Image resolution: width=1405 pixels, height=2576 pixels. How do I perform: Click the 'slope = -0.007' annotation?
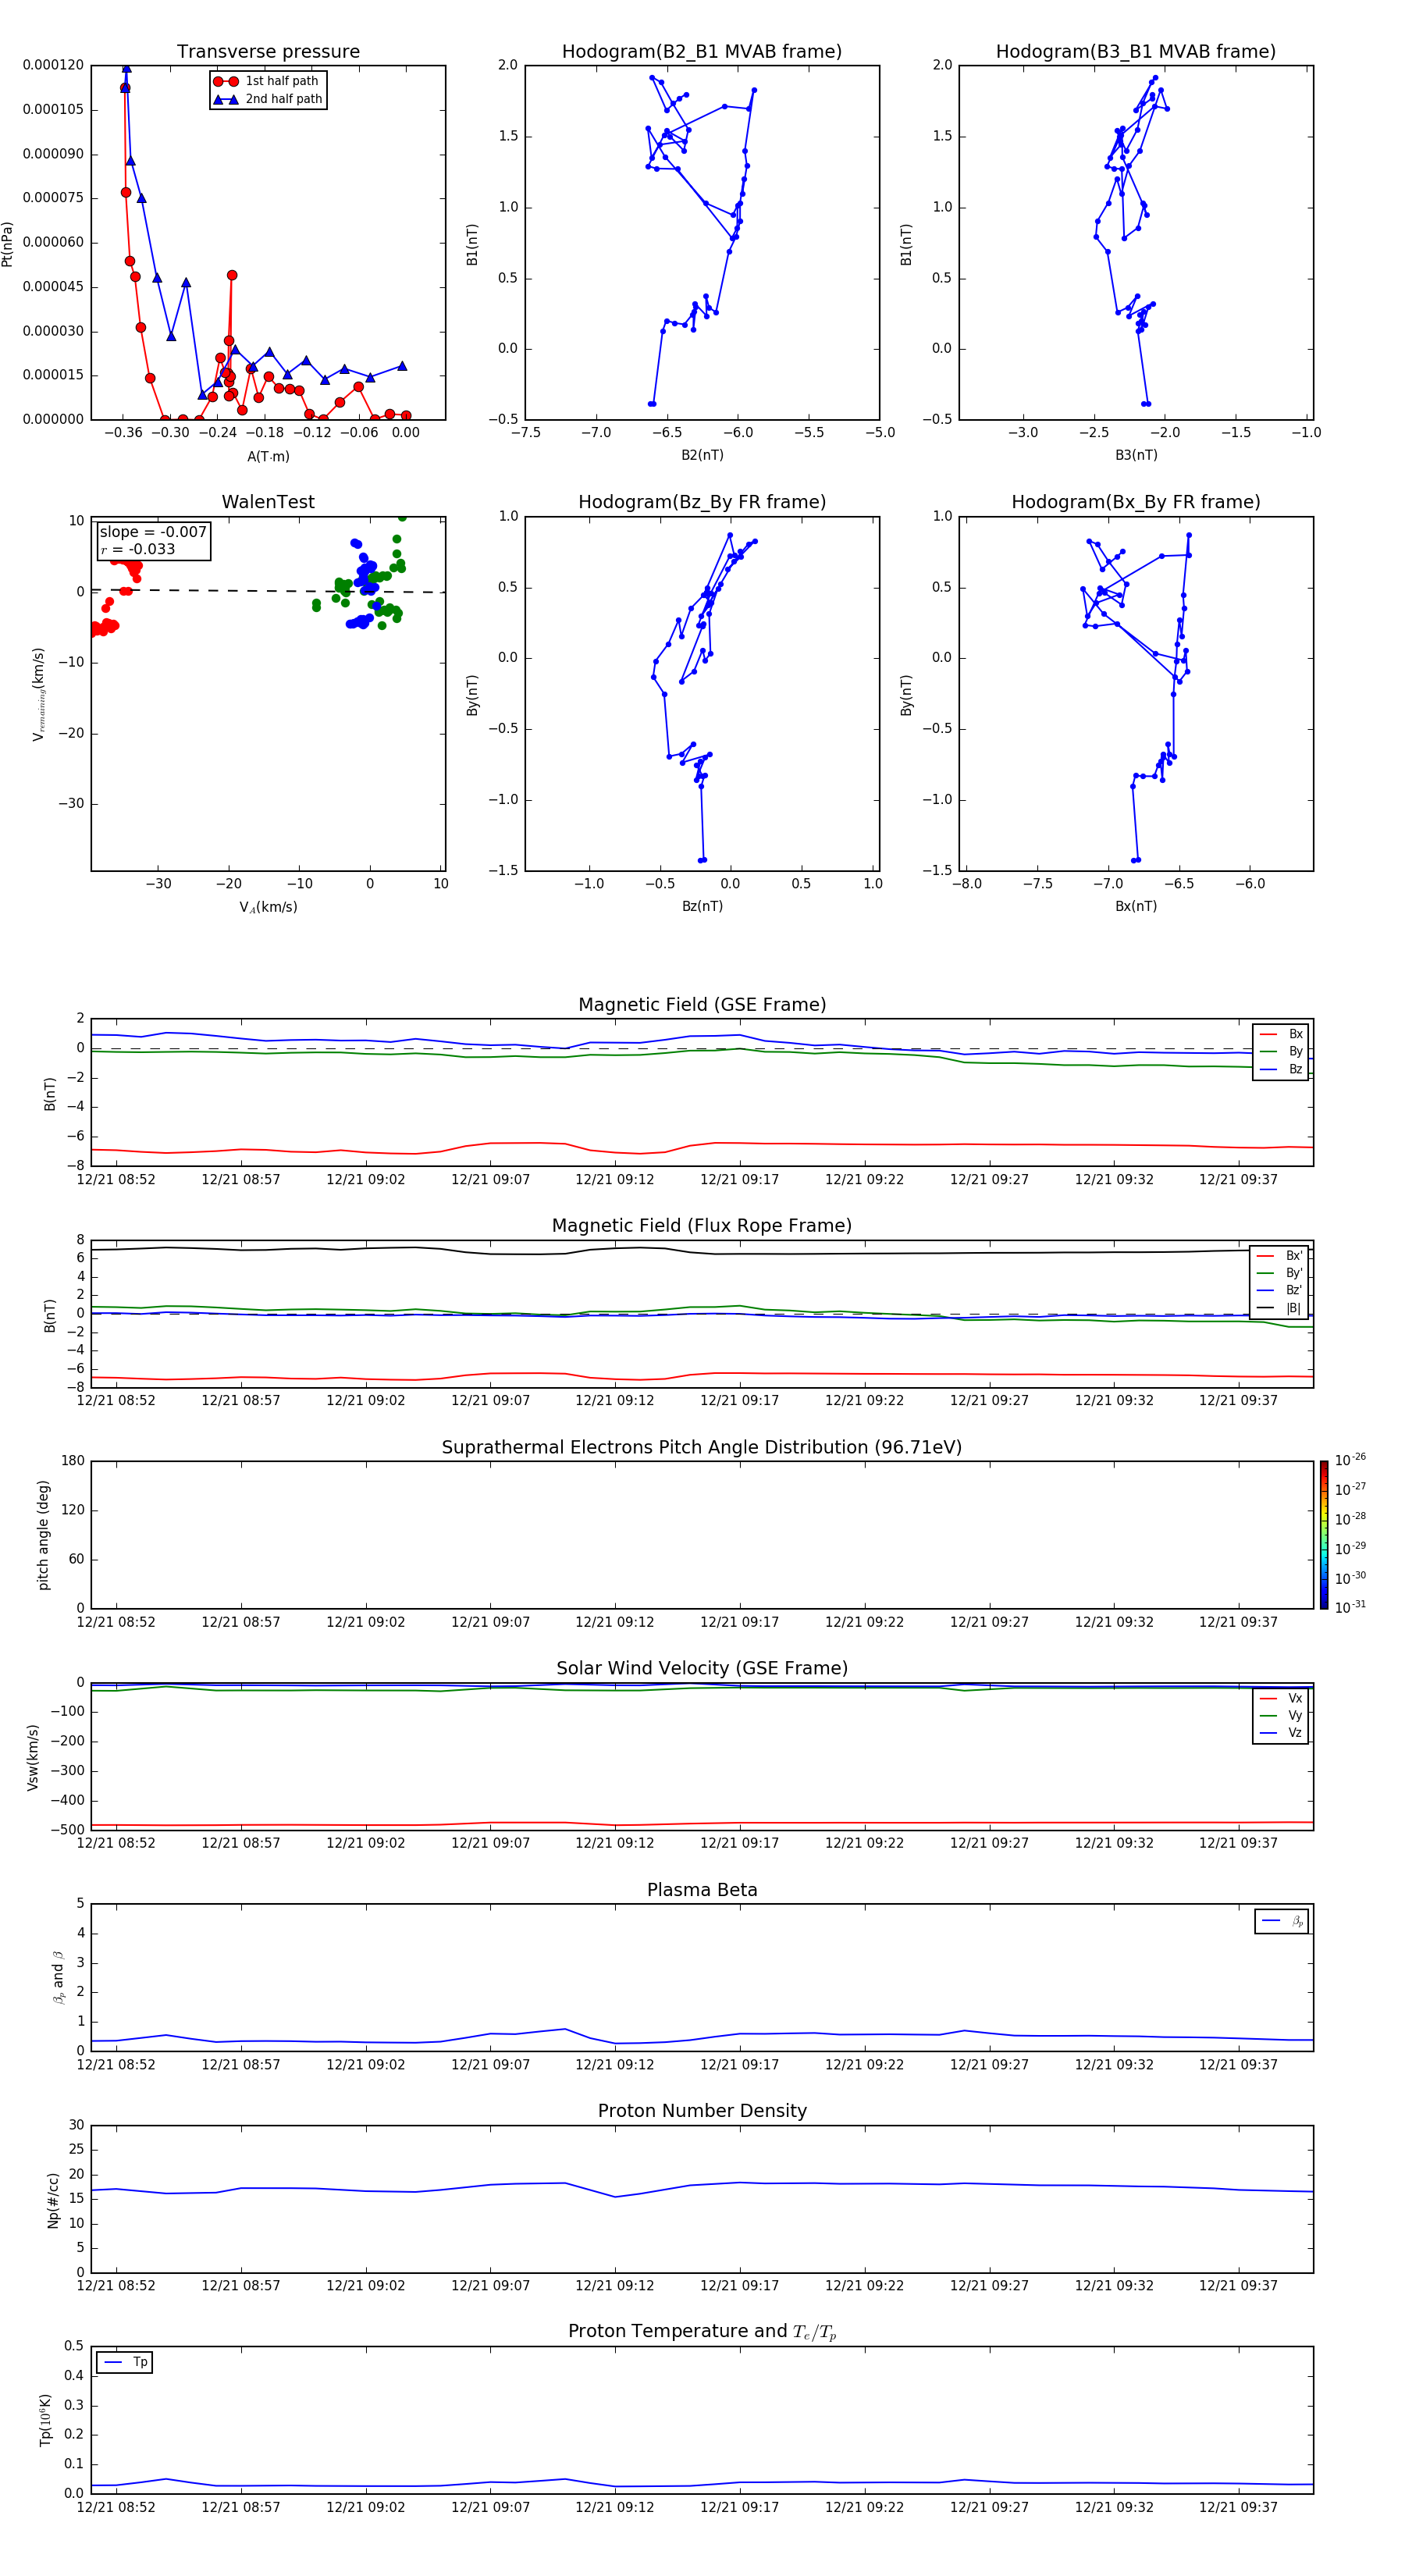click(153, 532)
